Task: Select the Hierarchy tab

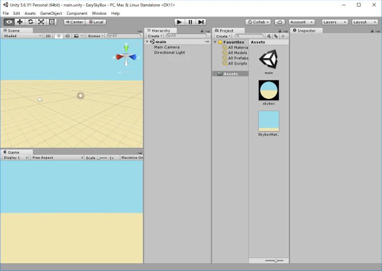Action: [161, 30]
